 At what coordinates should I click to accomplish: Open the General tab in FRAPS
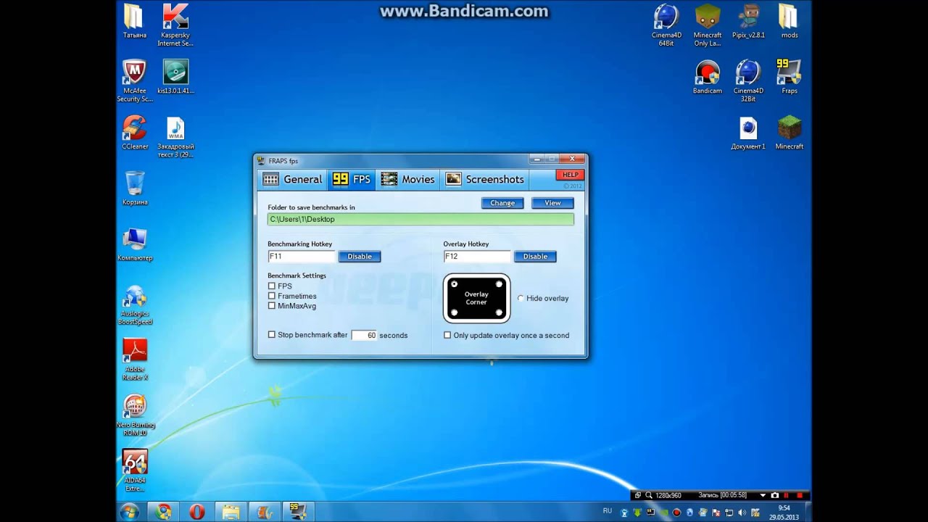click(292, 179)
